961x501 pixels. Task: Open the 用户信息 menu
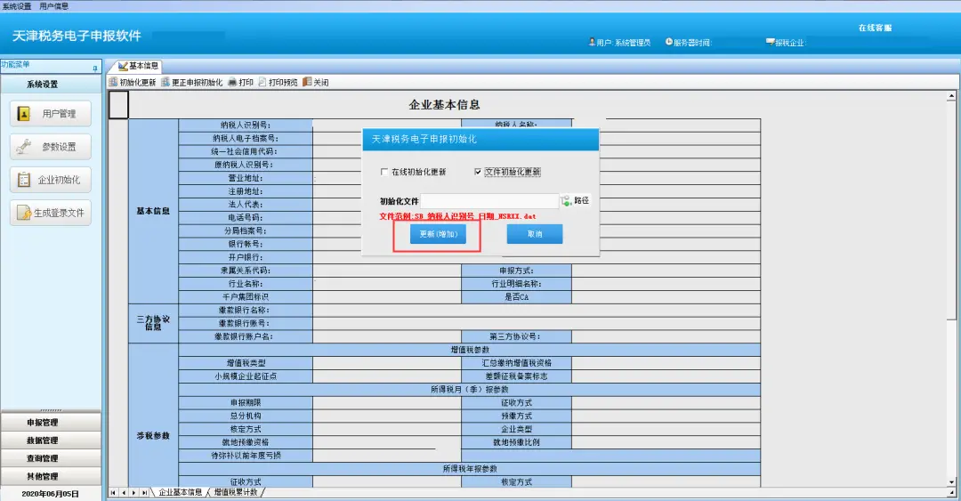click(54, 6)
